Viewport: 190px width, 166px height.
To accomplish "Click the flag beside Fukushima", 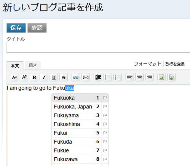I will [x=105, y=124].
